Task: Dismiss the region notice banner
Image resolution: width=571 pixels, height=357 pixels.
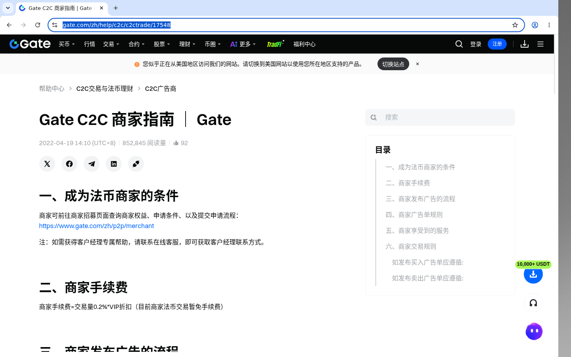Action: (x=418, y=64)
